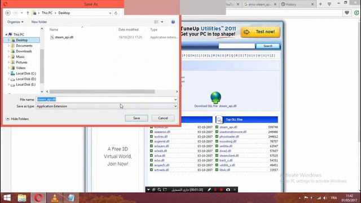This screenshot has width=361, height=203.
Task: Click the green downloads indicator icon
Action: [x=356, y=13]
